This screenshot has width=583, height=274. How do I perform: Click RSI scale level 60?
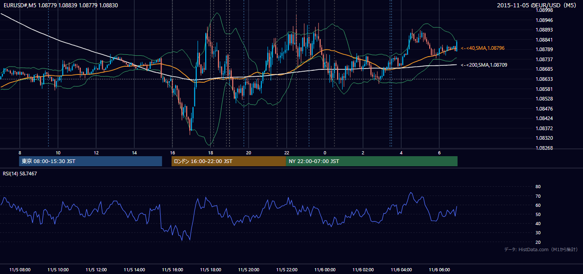click(538, 205)
